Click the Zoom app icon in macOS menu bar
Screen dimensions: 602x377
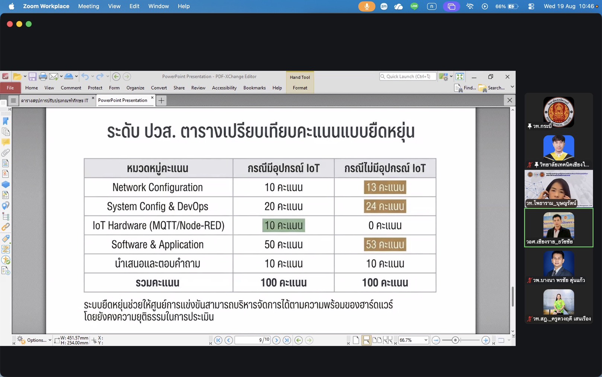tap(384, 6)
